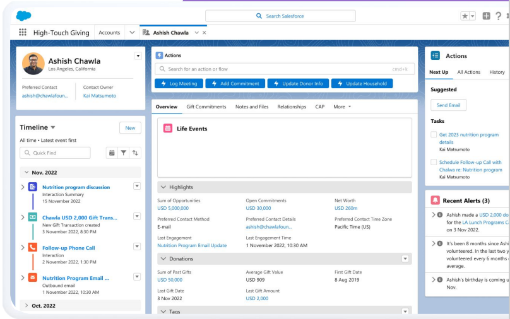Click the Search for an action or flow field
Image resolution: width=510 pixels, height=319 pixels.
[x=285, y=69]
